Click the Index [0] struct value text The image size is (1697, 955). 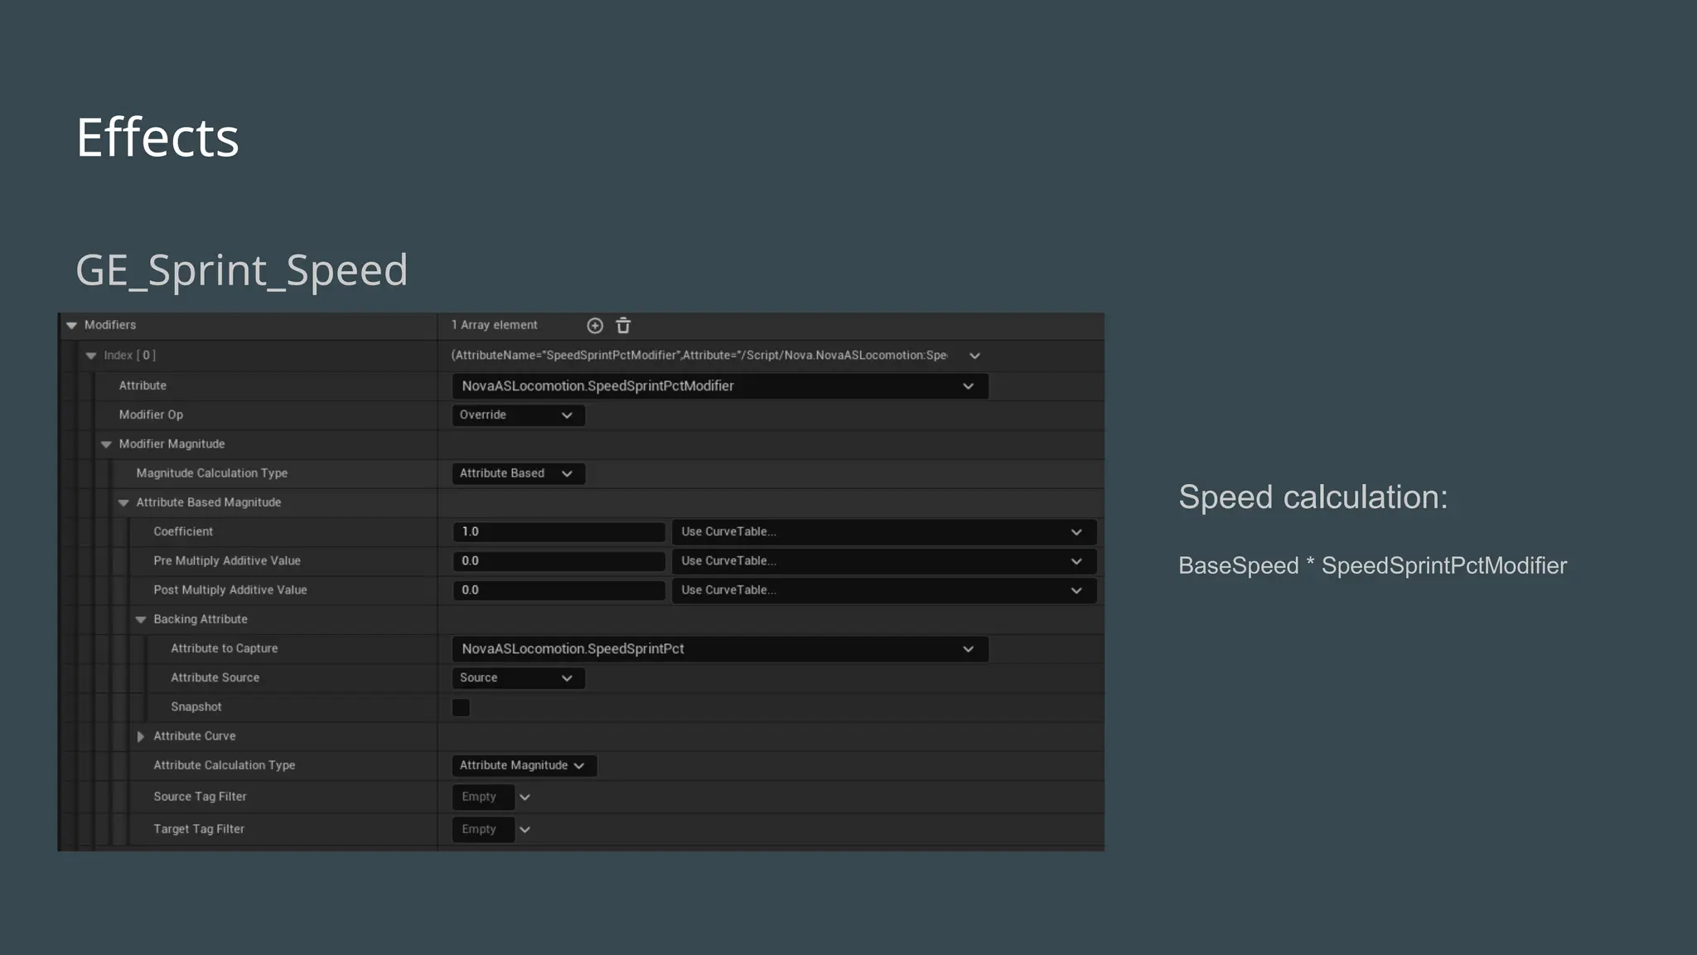pos(699,355)
